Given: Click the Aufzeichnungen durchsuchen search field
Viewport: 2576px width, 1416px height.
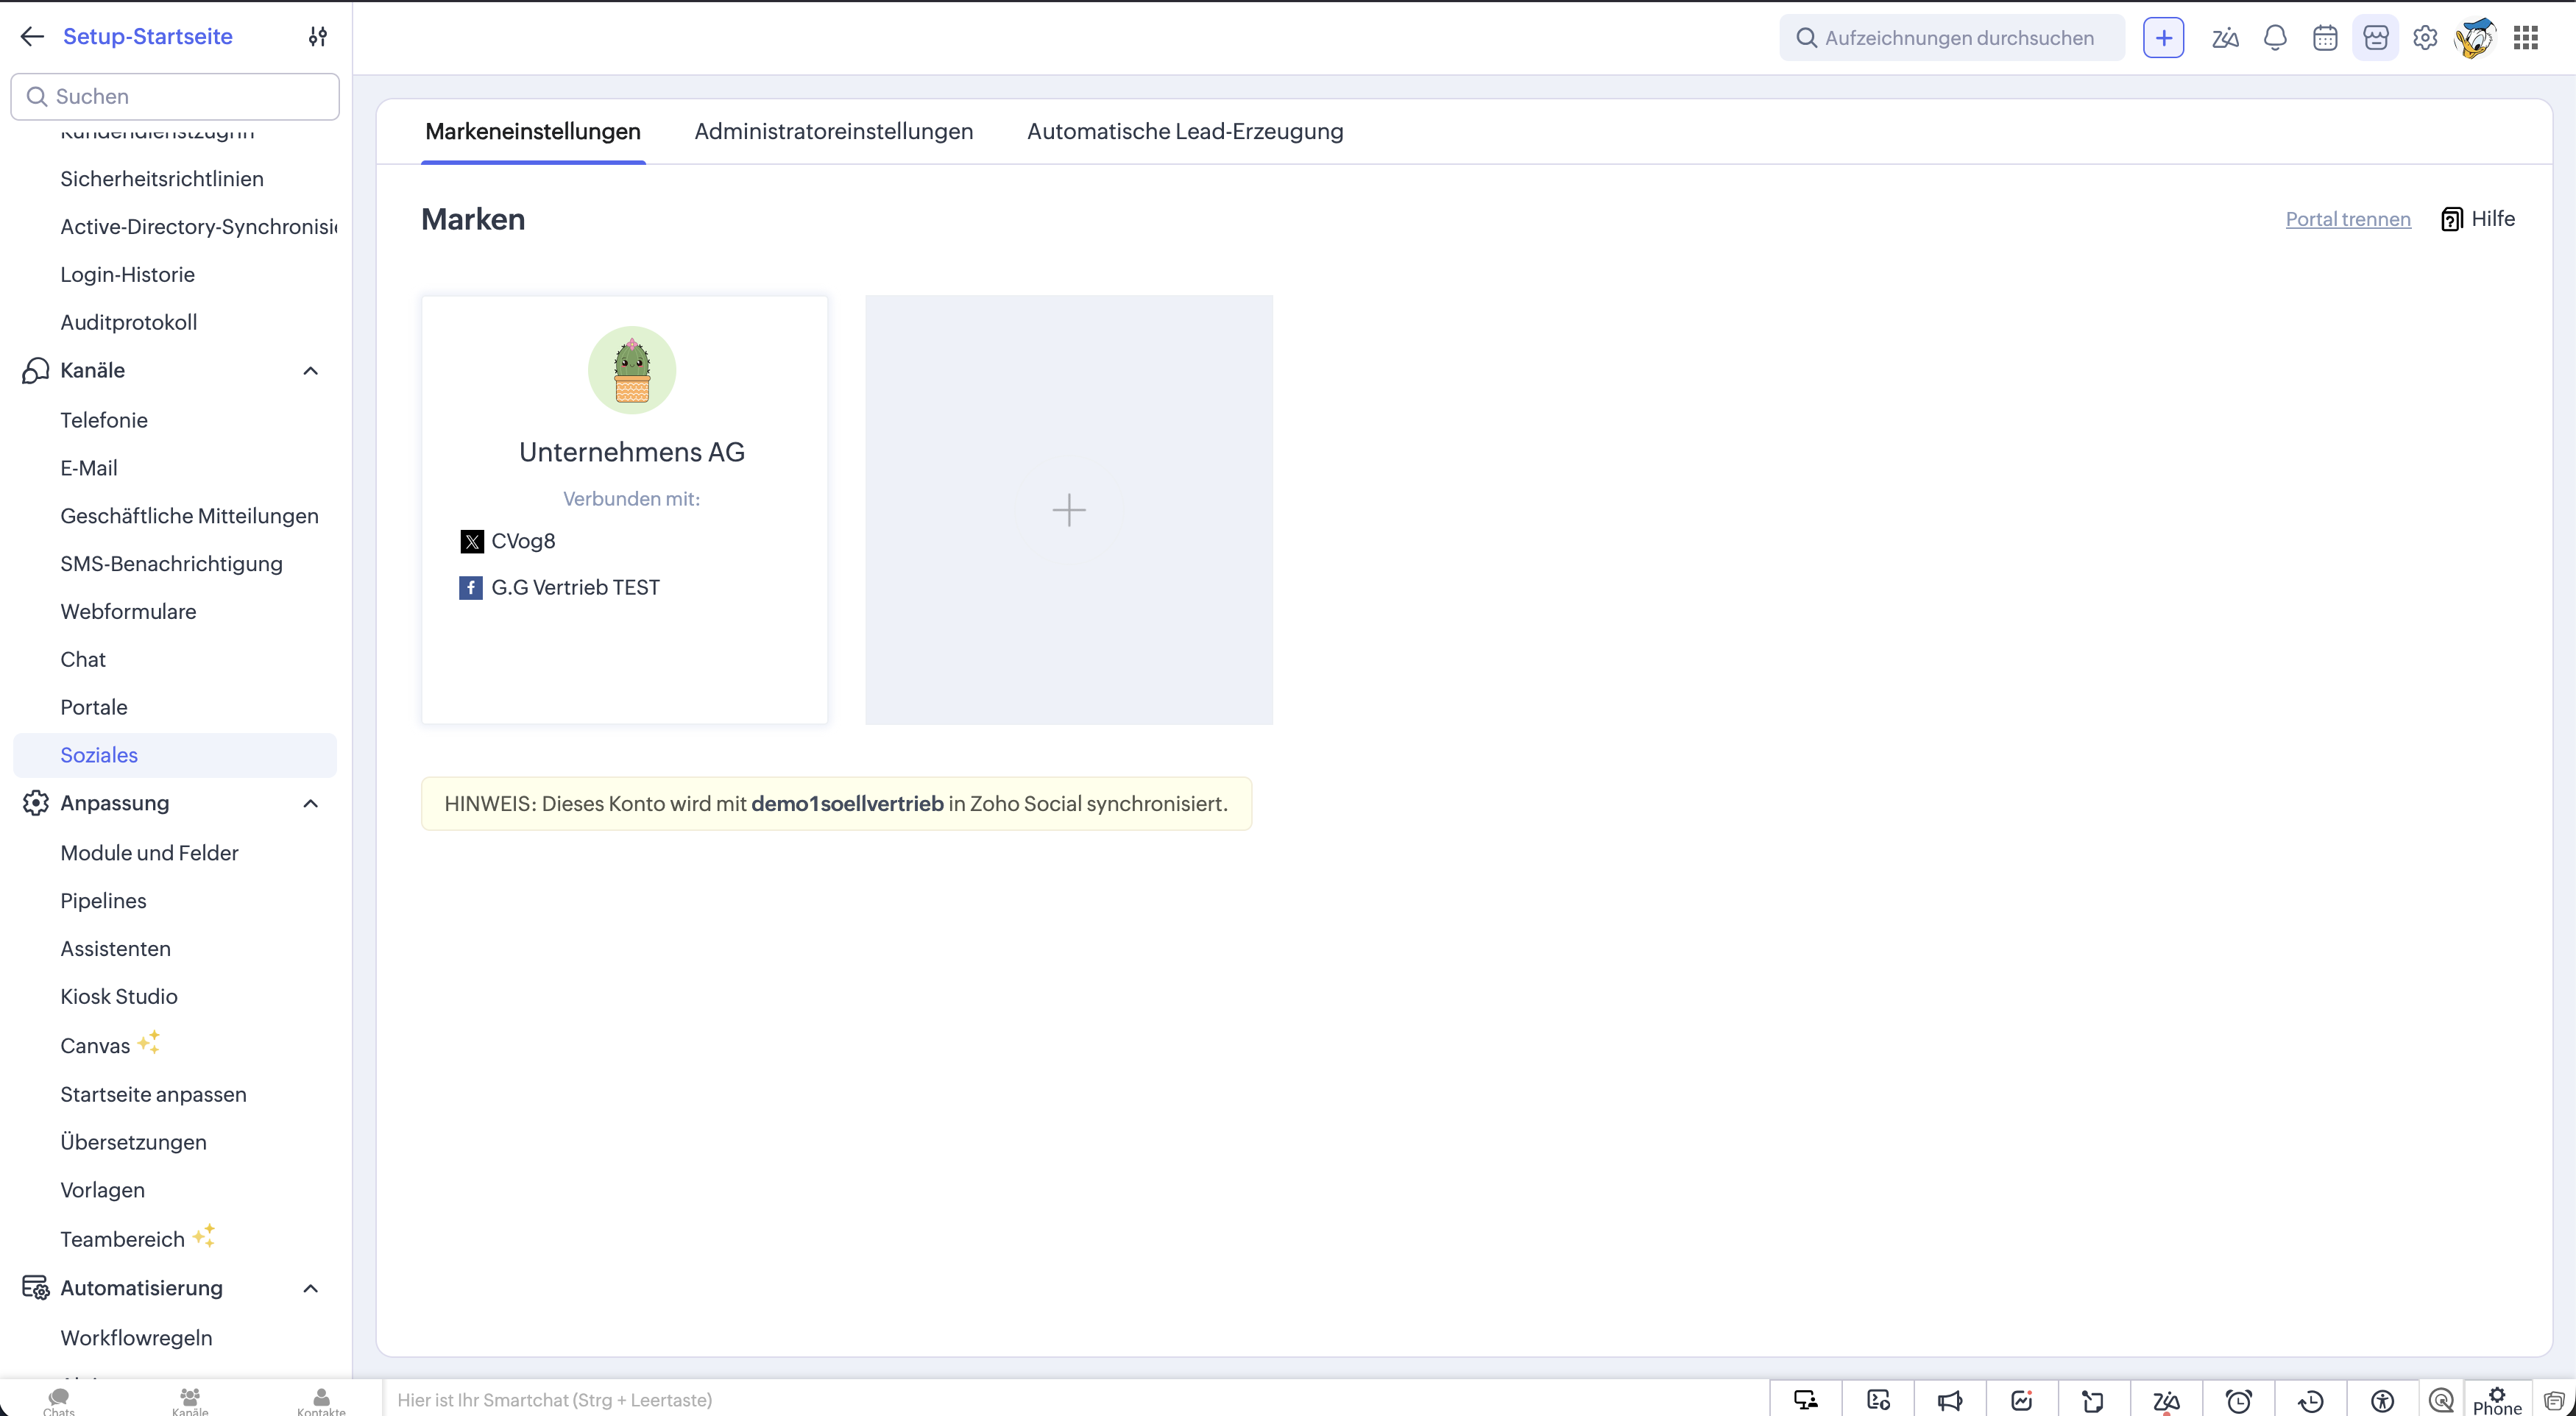Looking at the screenshot, I should (1952, 38).
